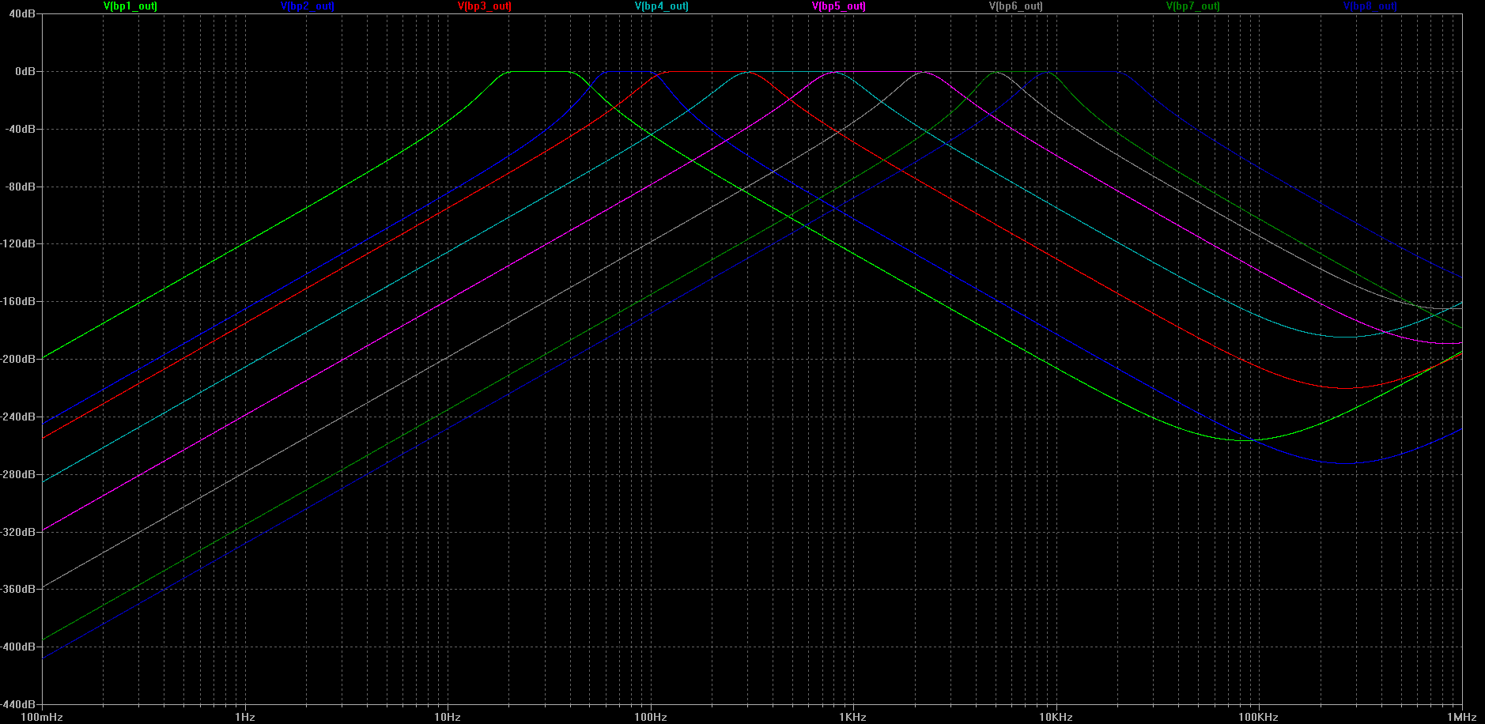Click the 10KHz frequency axis label

tap(1056, 718)
